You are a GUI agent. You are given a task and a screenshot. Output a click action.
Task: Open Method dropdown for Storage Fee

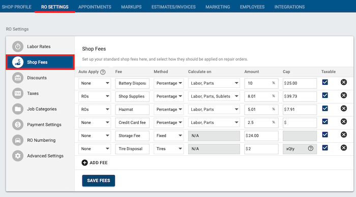point(169,136)
